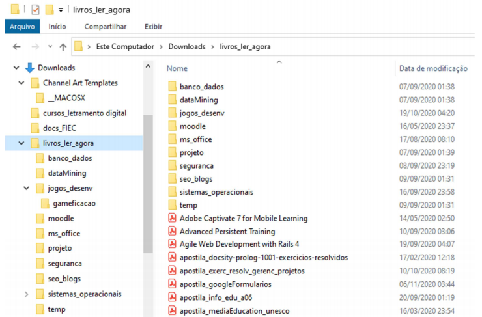The height and width of the screenshot is (317, 482).
Task: Collapse the jogos_desenv tree node
Action: pyautogui.click(x=27, y=188)
